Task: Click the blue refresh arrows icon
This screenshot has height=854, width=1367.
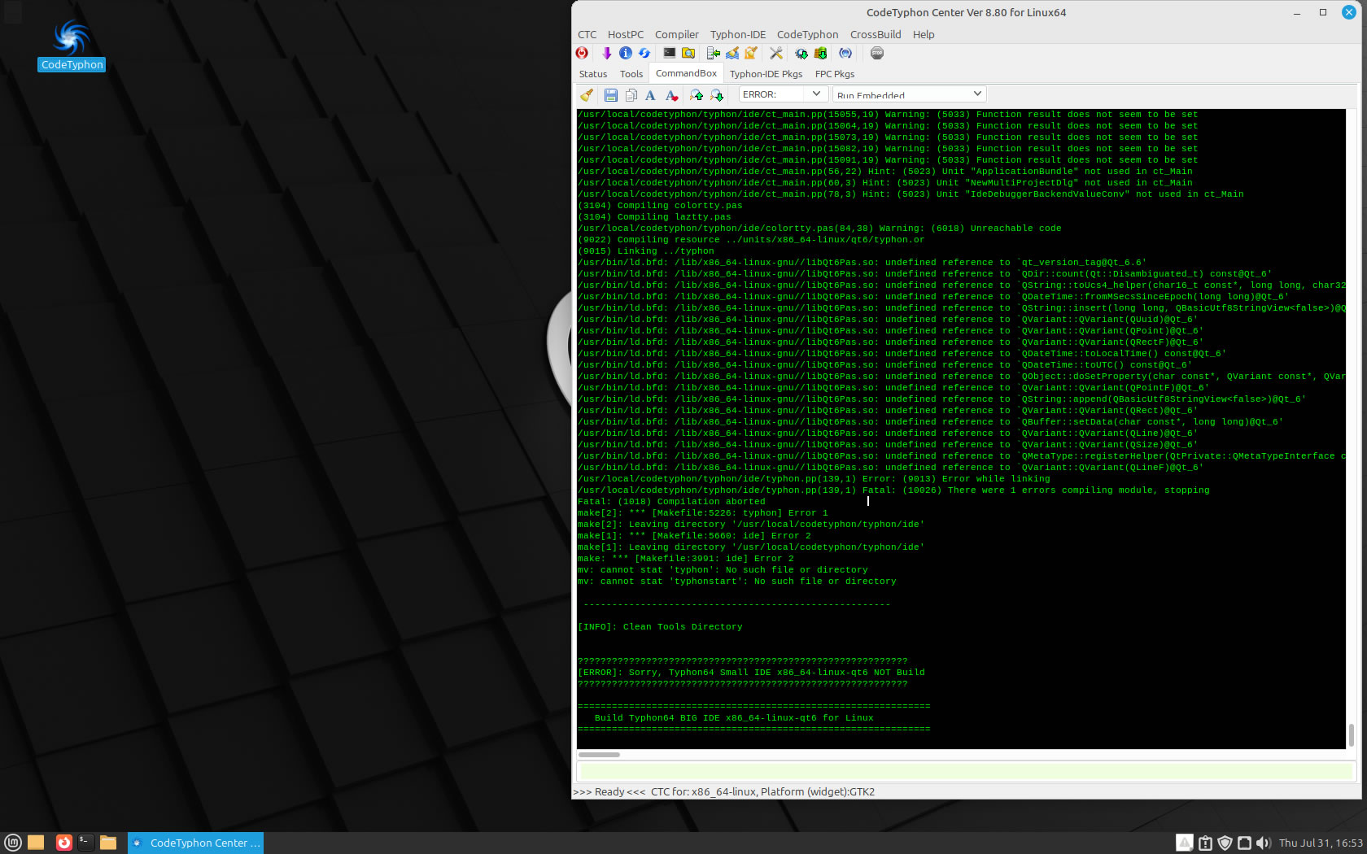Action: [644, 53]
